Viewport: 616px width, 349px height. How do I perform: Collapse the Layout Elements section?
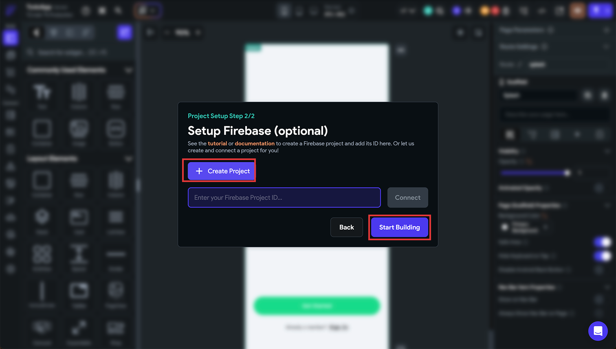pyautogui.click(x=129, y=158)
